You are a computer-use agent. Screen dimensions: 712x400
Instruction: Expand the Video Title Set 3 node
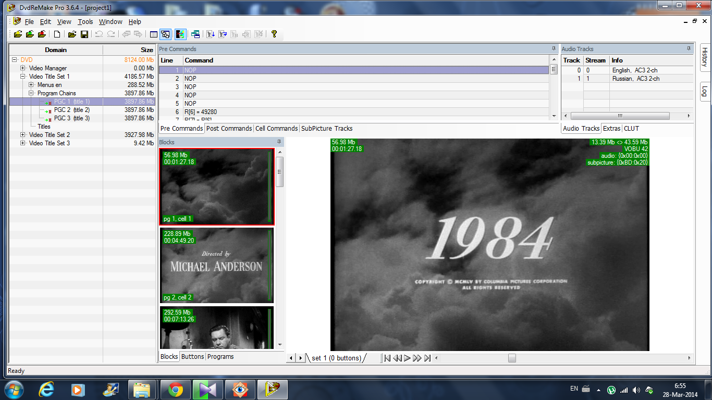23,143
